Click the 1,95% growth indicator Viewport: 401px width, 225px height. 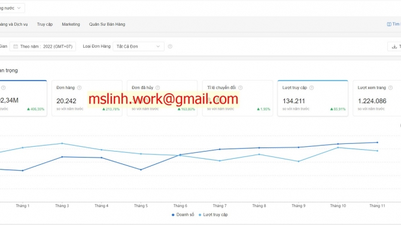pyautogui.click(x=263, y=109)
